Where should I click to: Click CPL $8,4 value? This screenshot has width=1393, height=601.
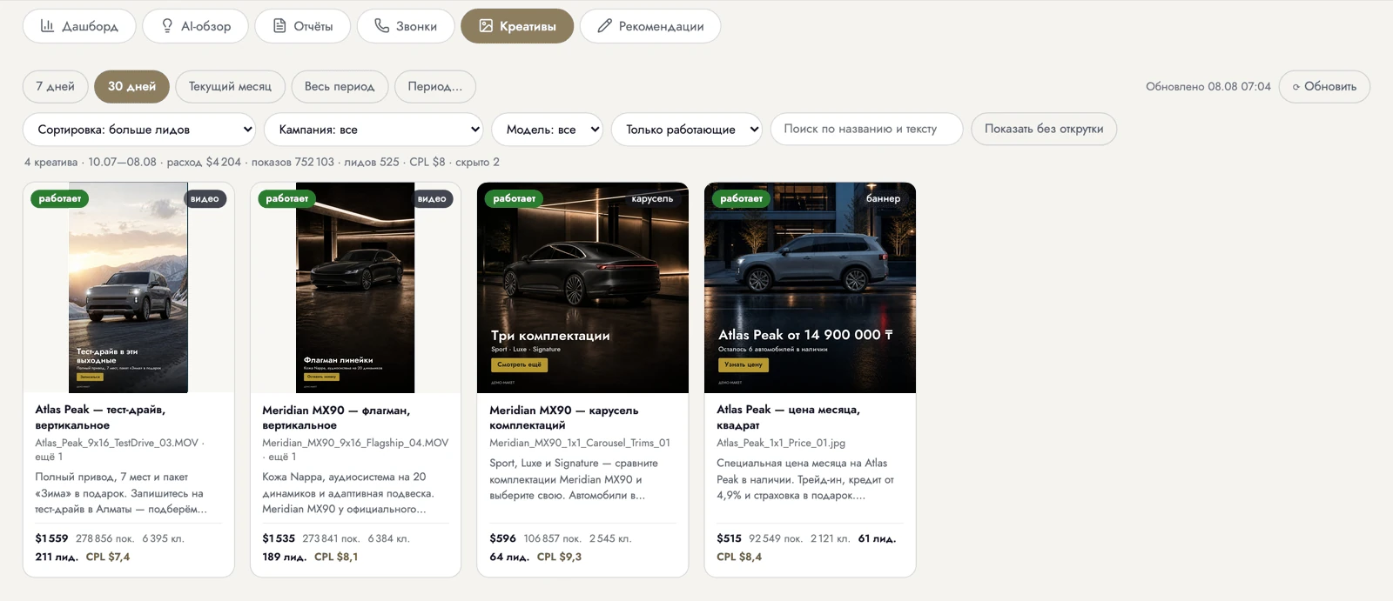click(x=739, y=557)
